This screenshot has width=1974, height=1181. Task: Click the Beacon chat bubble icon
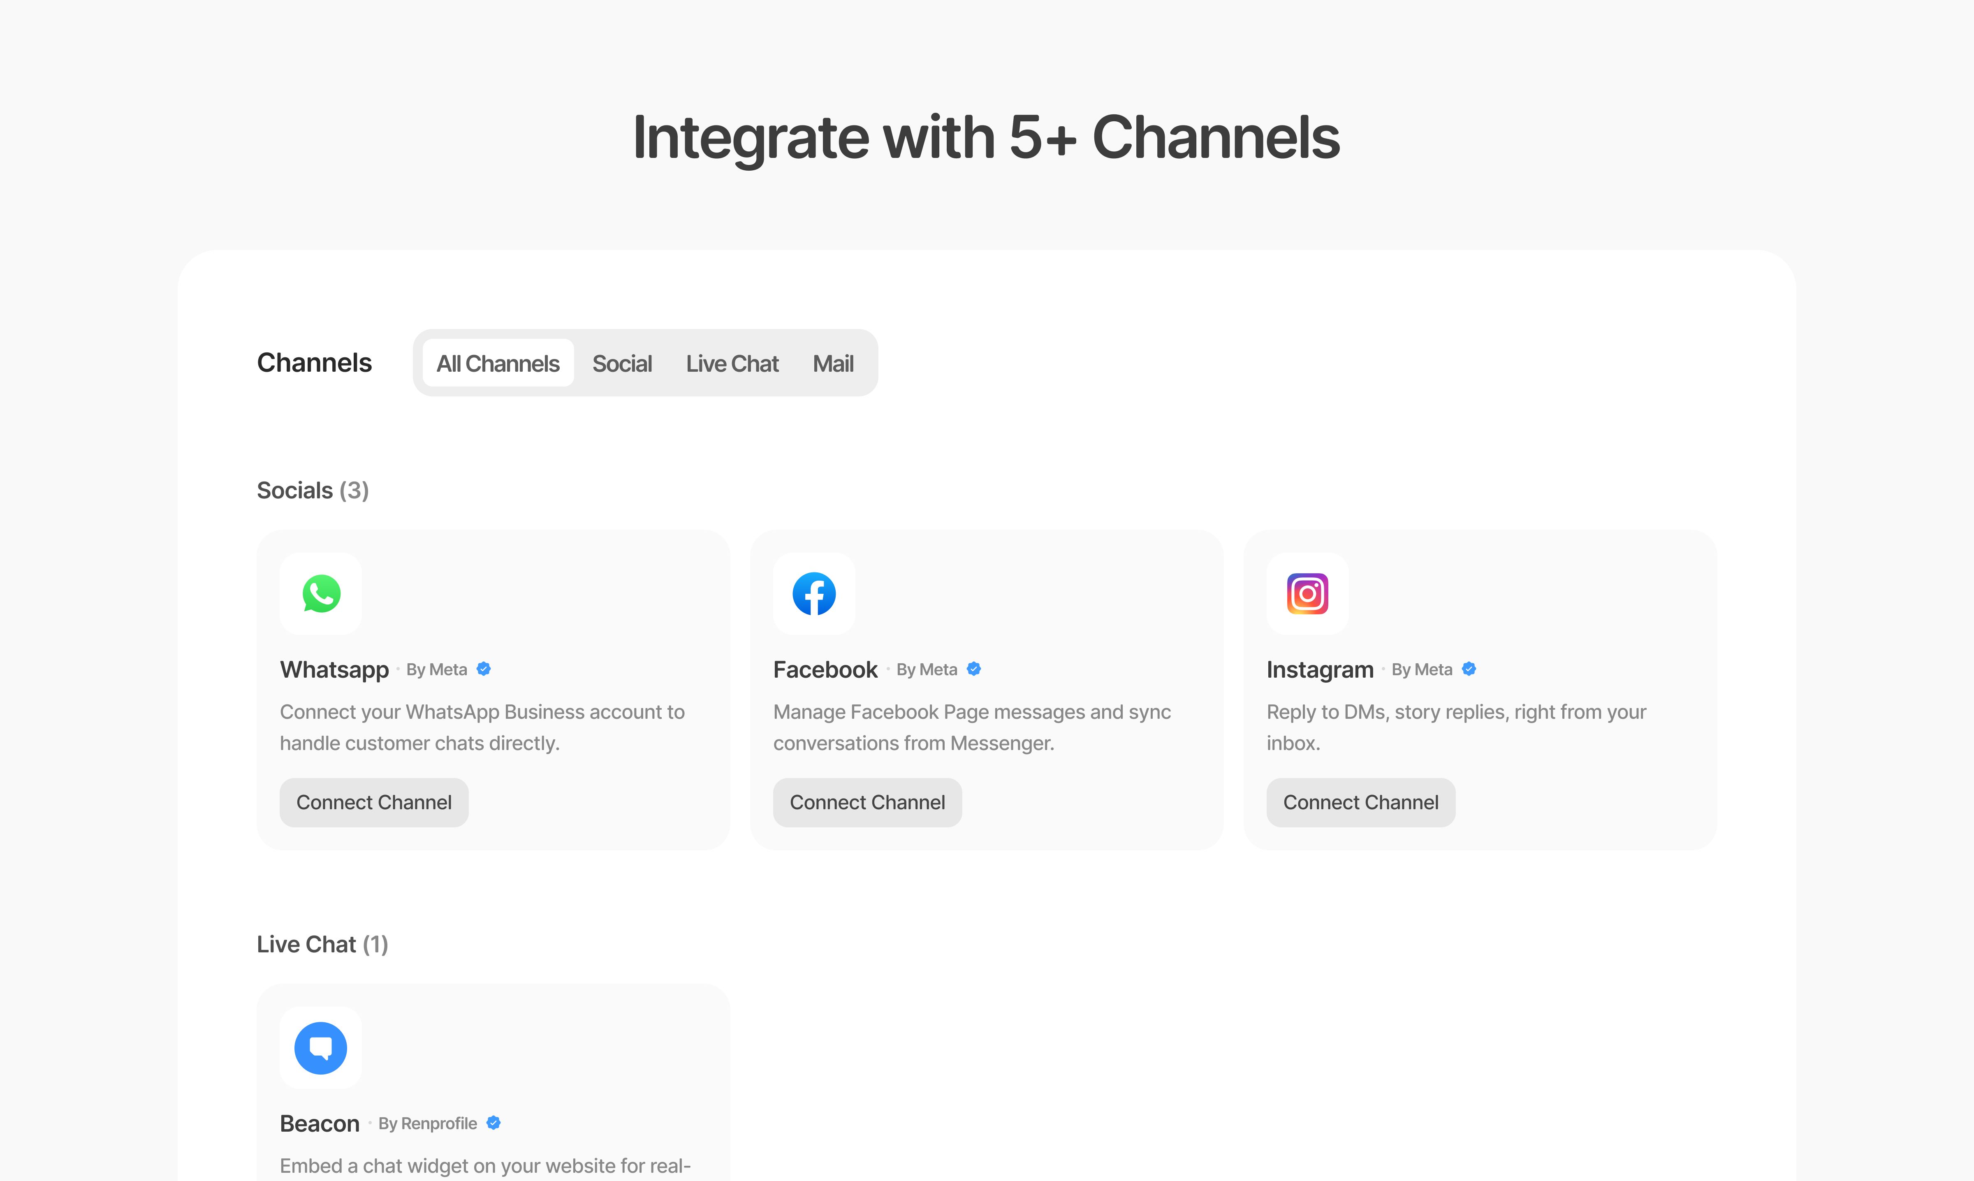tap(321, 1048)
